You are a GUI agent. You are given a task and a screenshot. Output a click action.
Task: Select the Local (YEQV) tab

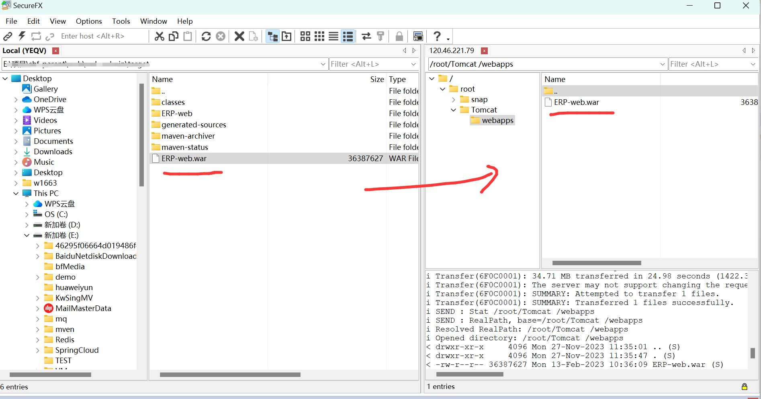[x=25, y=51]
